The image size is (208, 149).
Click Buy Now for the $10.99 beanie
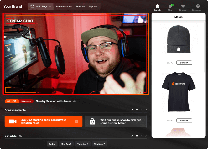point(184,63)
